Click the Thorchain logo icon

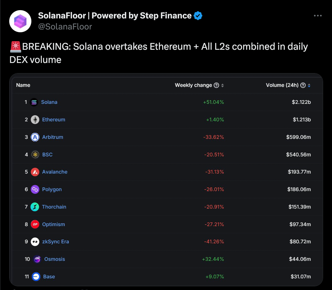point(35,207)
